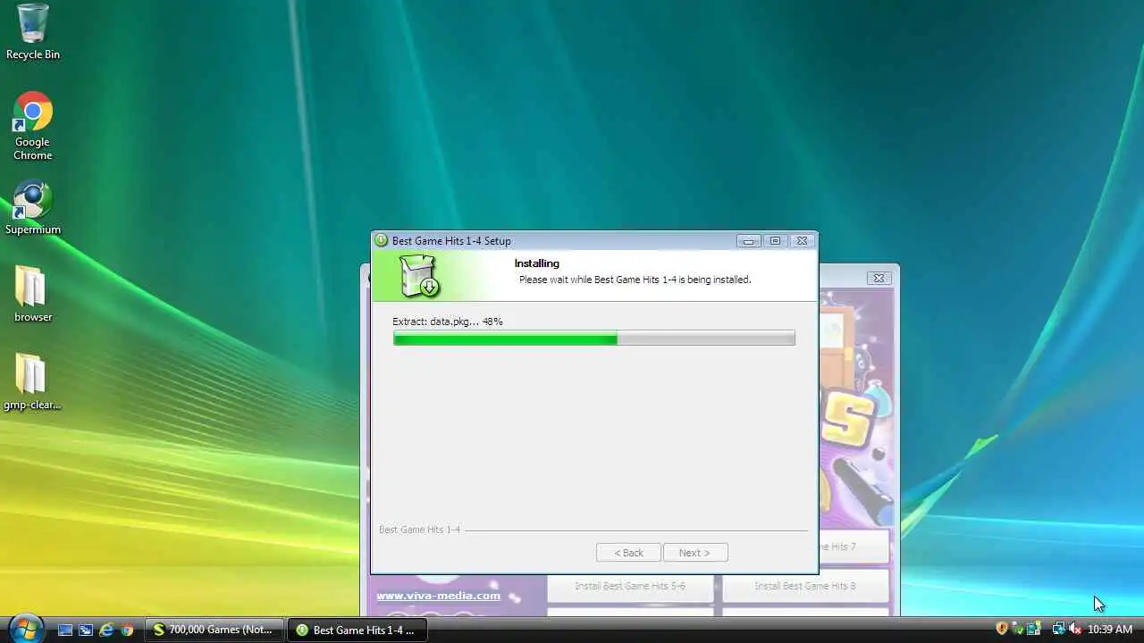1144x643 pixels.
Task: Click the 'Best Game Hits 1-4' footer label
Action: (x=419, y=530)
